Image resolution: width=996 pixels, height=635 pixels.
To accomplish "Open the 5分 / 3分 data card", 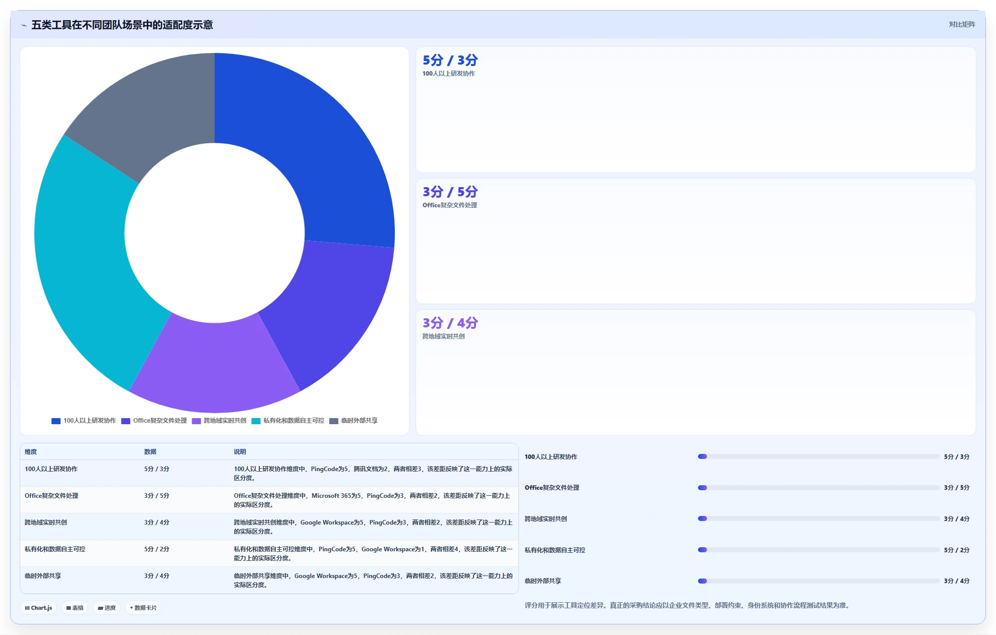I will pyautogui.click(x=695, y=110).
